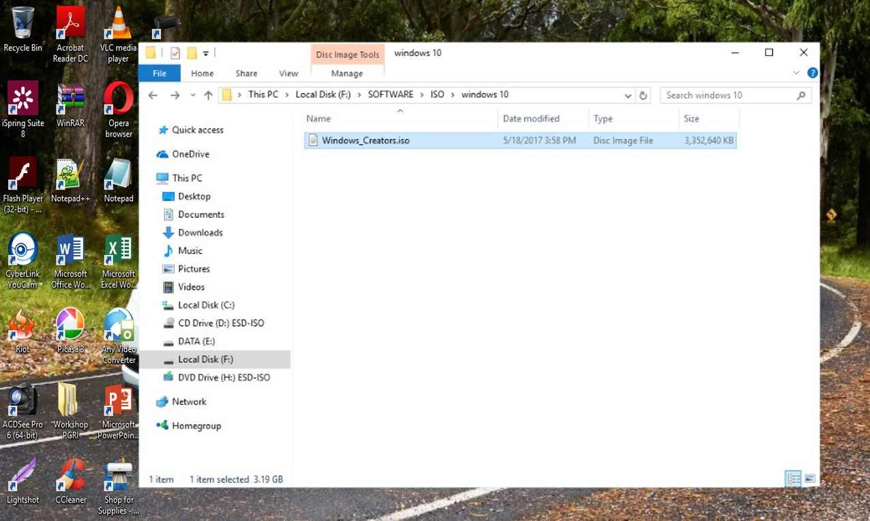The height and width of the screenshot is (521, 870).
Task: Click ISO in the breadcrumb path
Action: pos(437,95)
